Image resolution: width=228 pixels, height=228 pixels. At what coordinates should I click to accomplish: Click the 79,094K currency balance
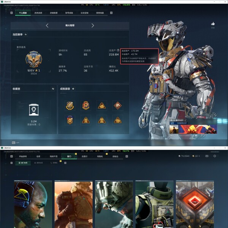tap(184, 156)
